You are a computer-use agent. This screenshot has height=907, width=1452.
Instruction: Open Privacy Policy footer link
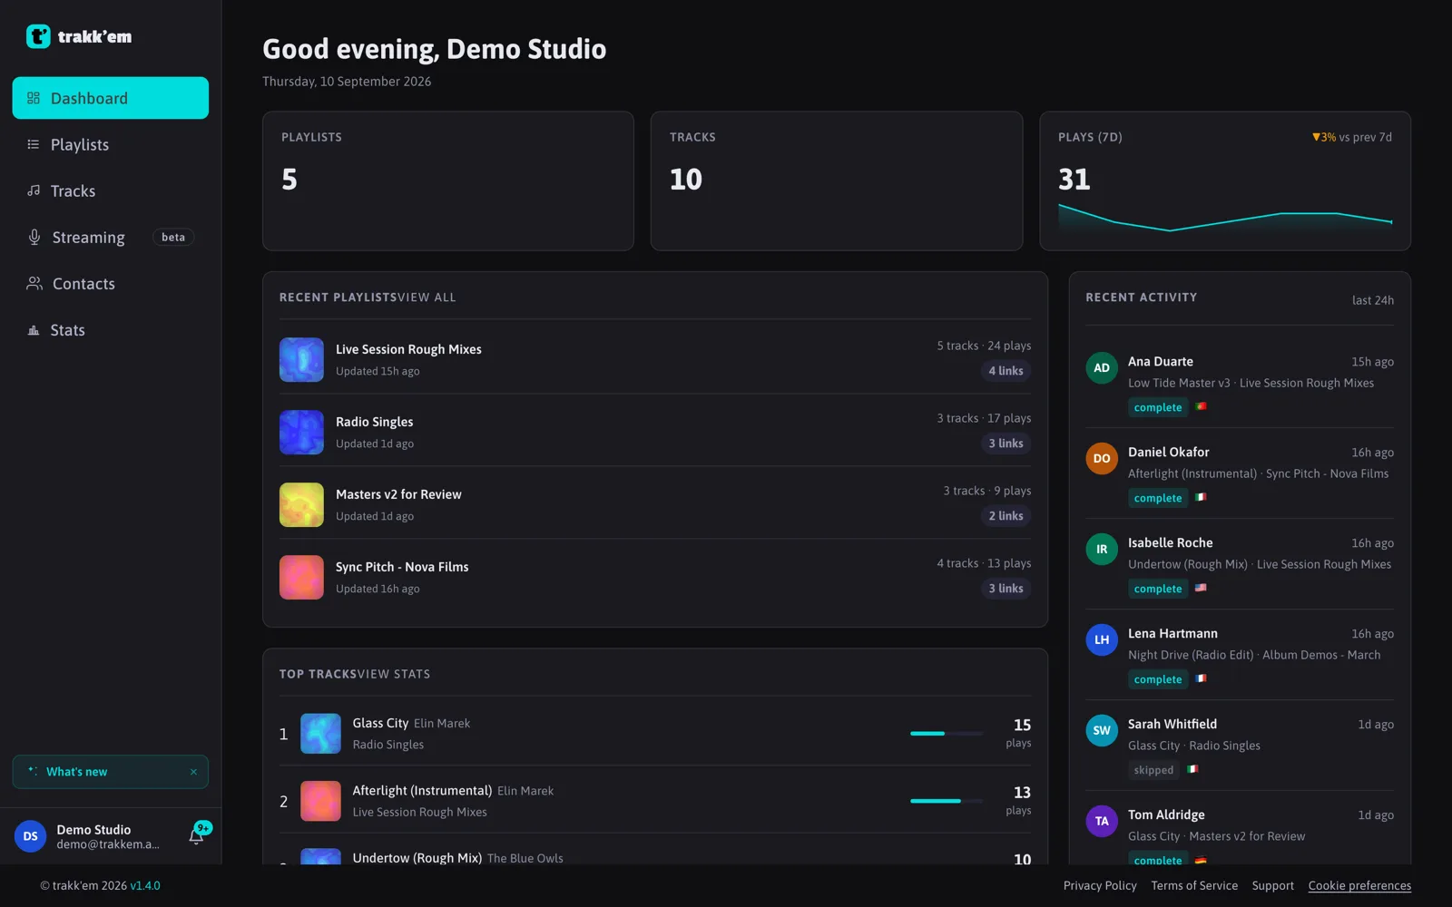click(x=1100, y=886)
